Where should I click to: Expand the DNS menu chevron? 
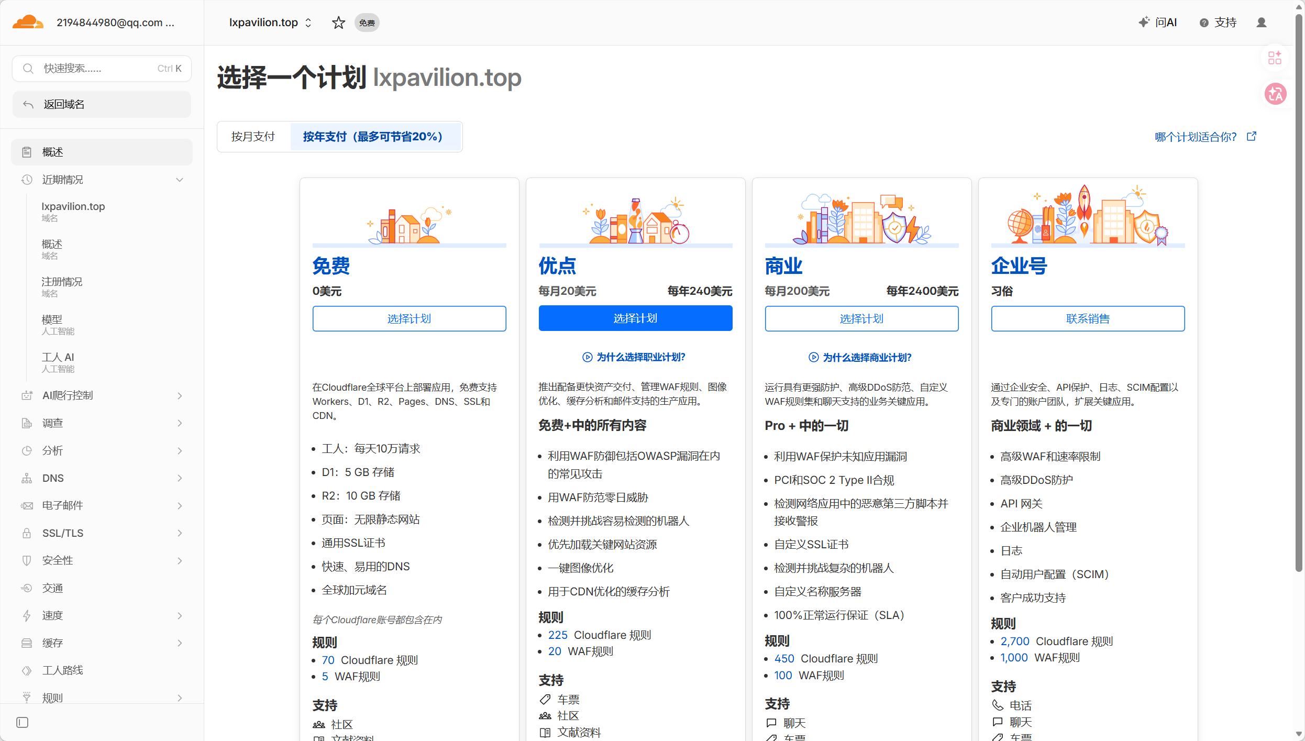(x=180, y=478)
